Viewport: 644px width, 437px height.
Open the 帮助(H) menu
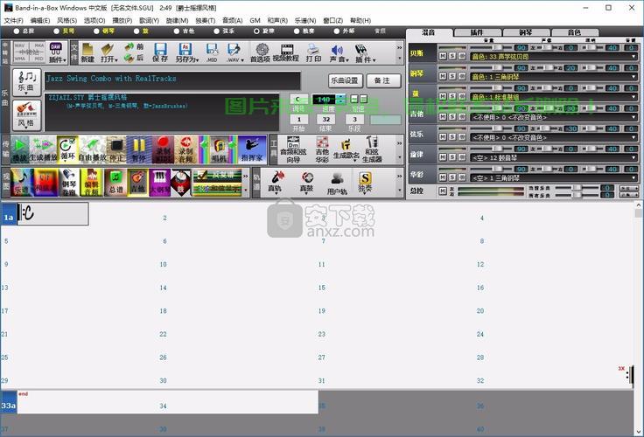360,20
